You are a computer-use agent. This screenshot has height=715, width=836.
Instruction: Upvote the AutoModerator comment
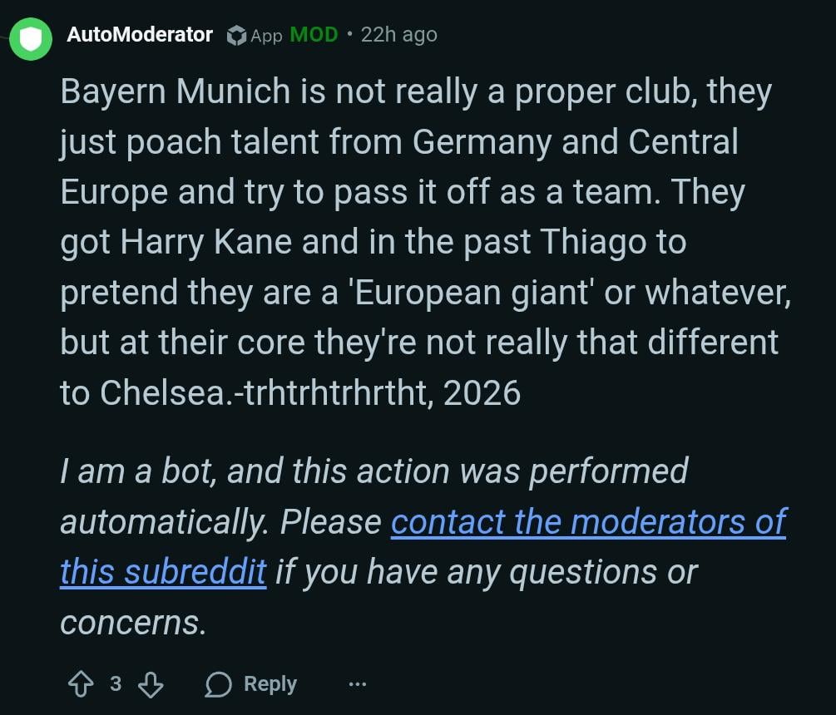(82, 683)
